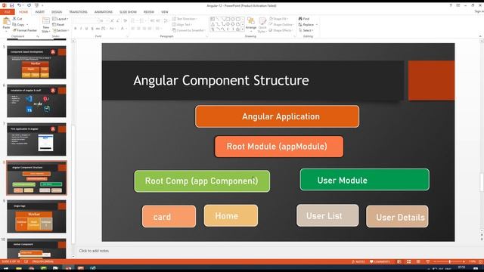Viewport: 484px width, 272px height.
Task: Open the Arrange menu
Action: 251,25
